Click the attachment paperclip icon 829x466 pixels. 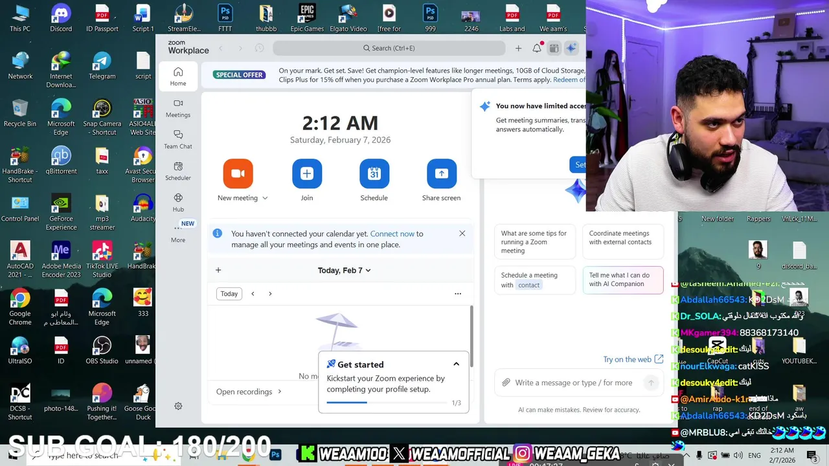click(x=506, y=383)
